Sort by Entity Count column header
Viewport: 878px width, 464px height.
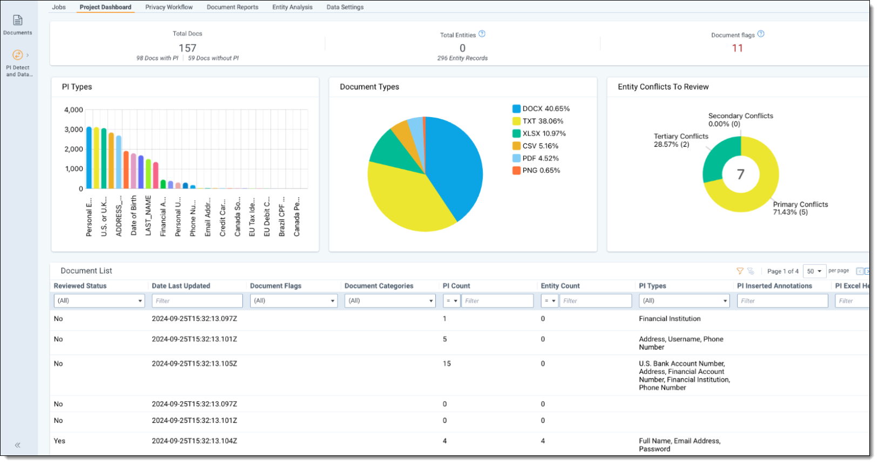[x=560, y=286]
